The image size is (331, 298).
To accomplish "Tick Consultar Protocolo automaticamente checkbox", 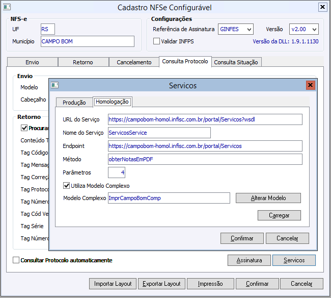I will 16,260.
